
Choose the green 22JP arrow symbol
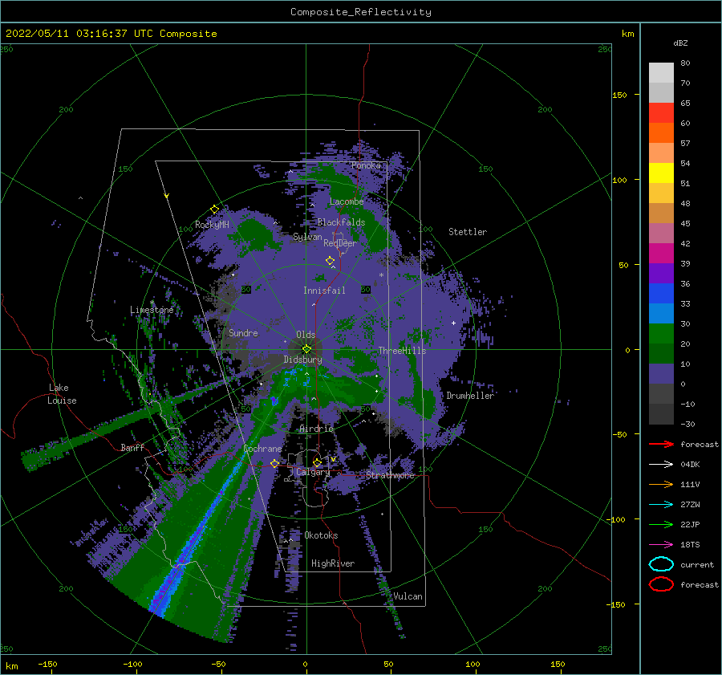pos(661,524)
